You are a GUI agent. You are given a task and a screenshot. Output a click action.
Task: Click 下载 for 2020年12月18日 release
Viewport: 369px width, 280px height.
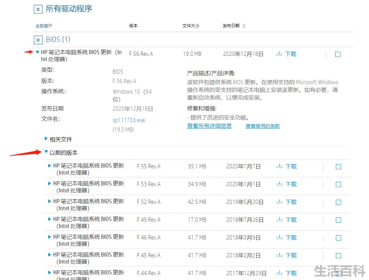coord(291,54)
